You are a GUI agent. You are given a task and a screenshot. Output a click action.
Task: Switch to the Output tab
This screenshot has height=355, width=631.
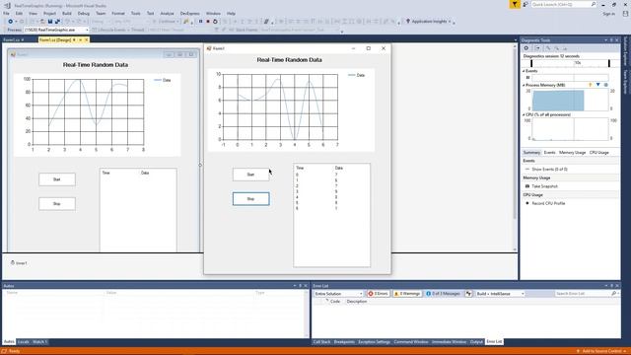coord(476,342)
